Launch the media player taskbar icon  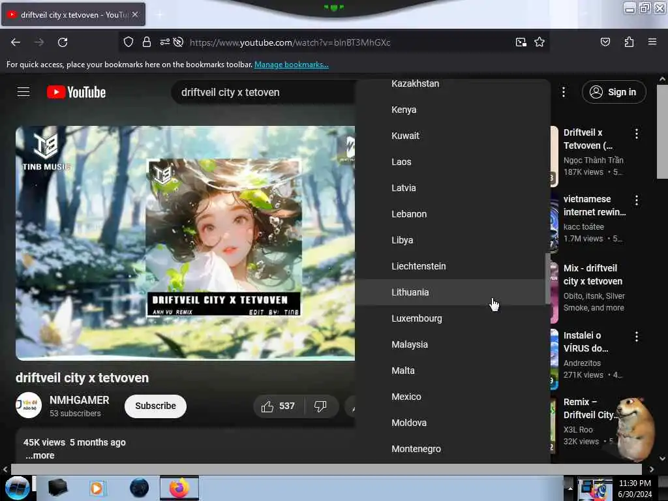(x=97, y=488)
